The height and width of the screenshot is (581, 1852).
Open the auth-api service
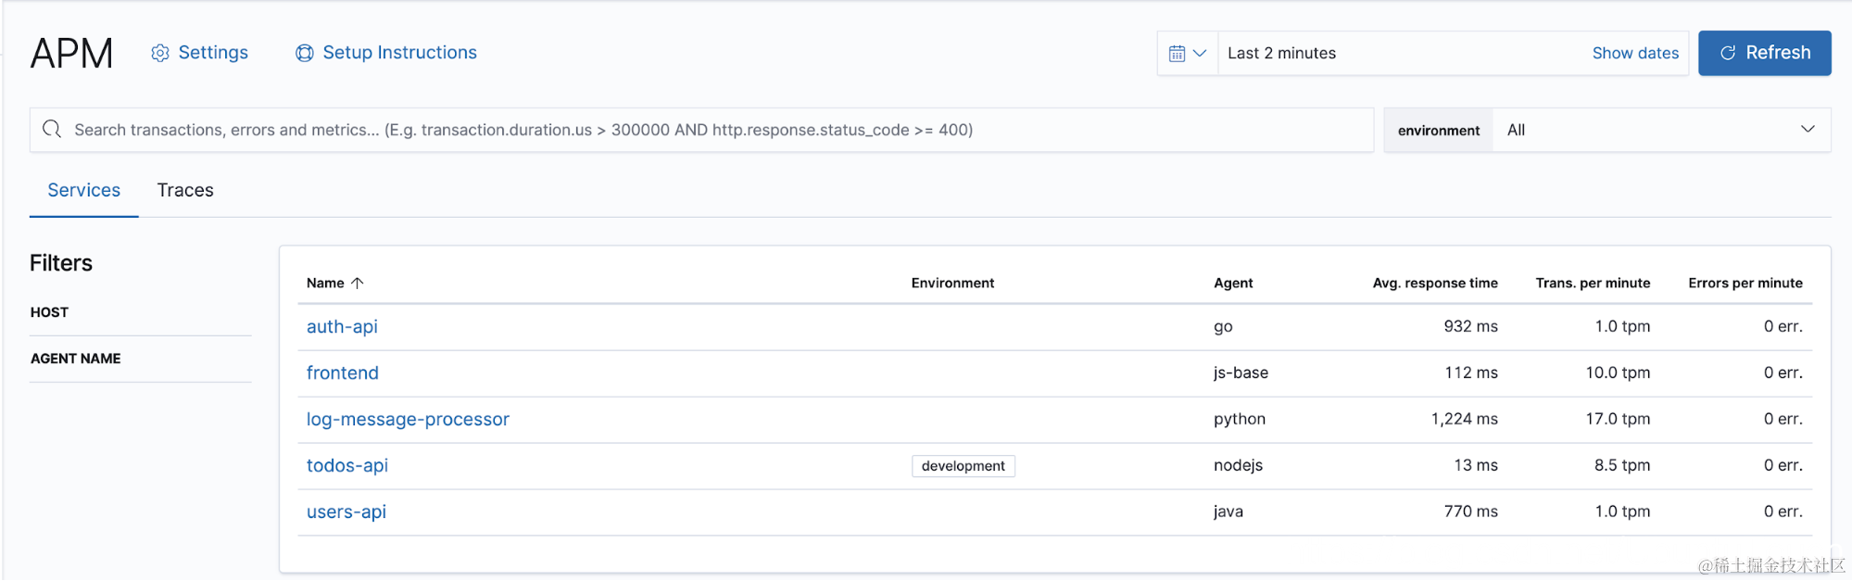click(342, 326)
